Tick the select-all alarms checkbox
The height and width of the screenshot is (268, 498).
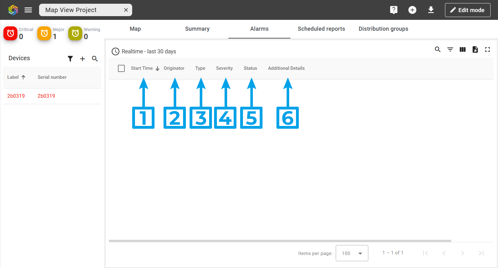[121, 68]
